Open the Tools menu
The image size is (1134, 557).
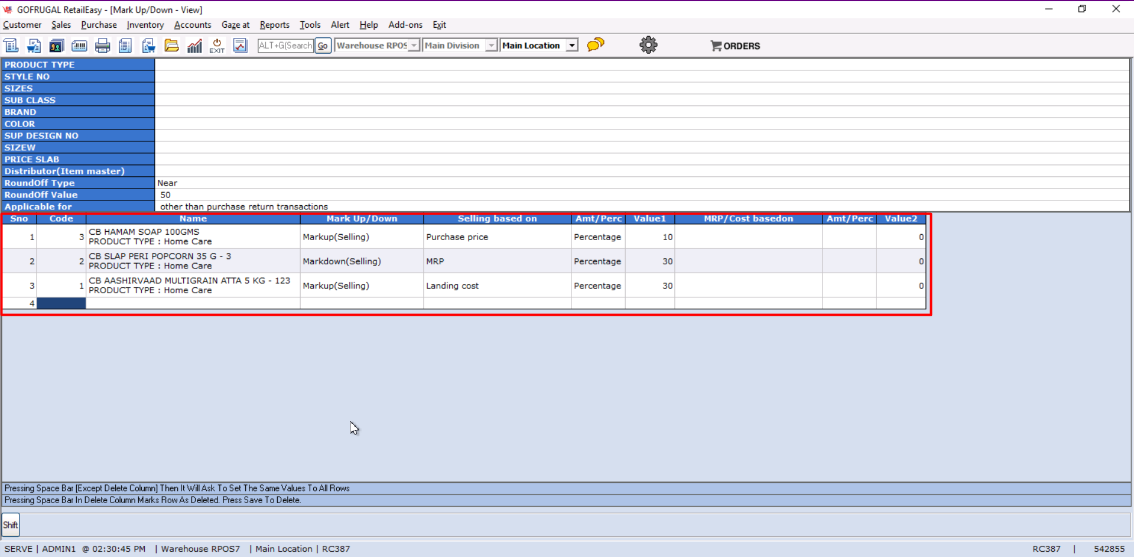[310, 25]
